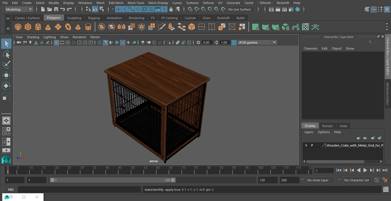
Task: Choose the Rotate tool in toolbox
Action: tap(6, 86)
